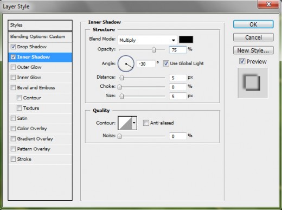Viewport: 282px width, 210px height.
Task: Uncheck the Inner Shadow checkbox
Action: tap(13, 57)
